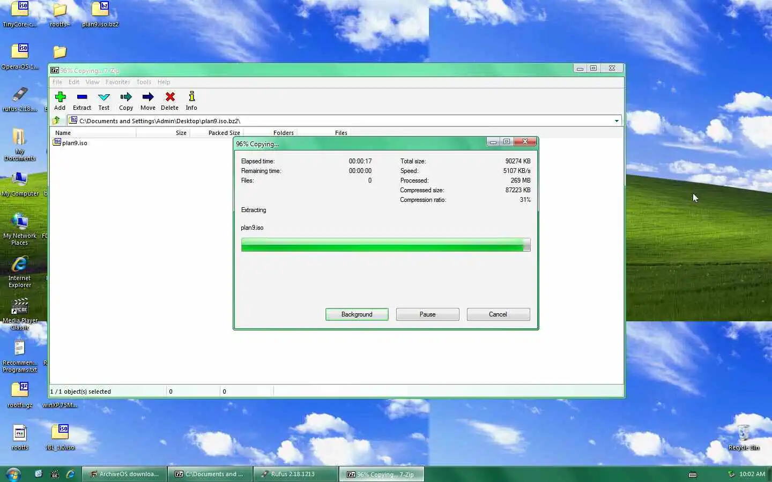Click the 96% Copying 7-Zip taskbar button
Viewport: 772px width, 482px height.
[381, 474]
